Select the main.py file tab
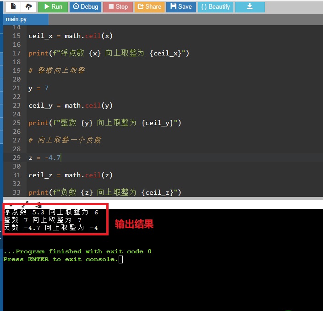 click(x=26, y=19)
